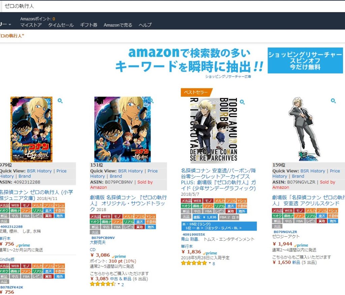Click Yオク badge under acrylic stand listing
Viewport: 345px width, 295px height.
277,215
